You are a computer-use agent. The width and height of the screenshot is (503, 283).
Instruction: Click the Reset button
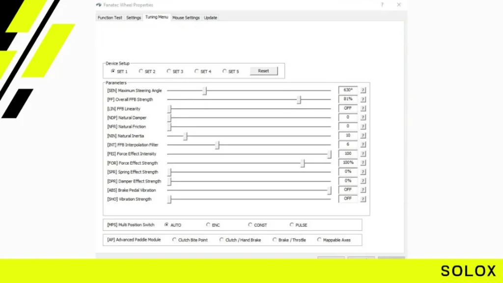pyautogui.click(x=264, y=71)
